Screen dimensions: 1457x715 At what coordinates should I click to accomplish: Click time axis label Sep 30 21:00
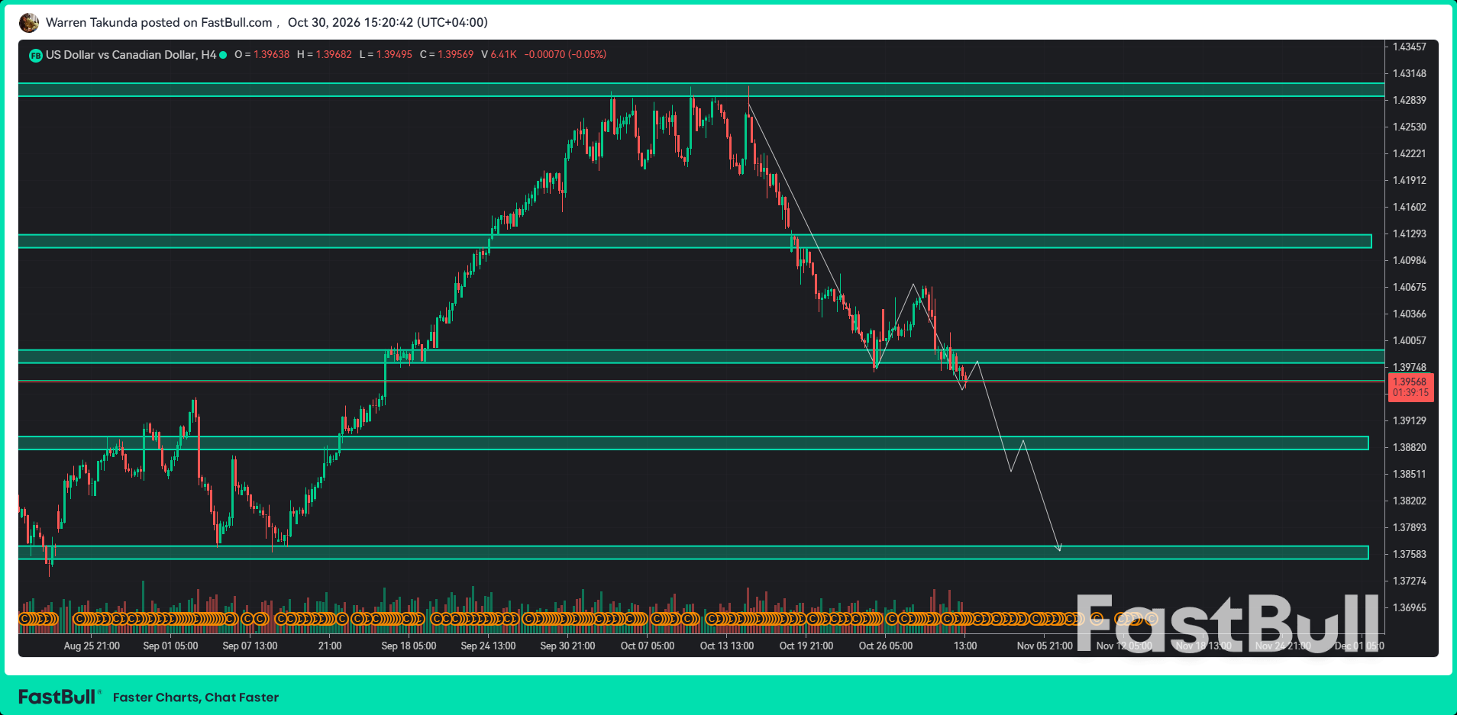[567, 646]
